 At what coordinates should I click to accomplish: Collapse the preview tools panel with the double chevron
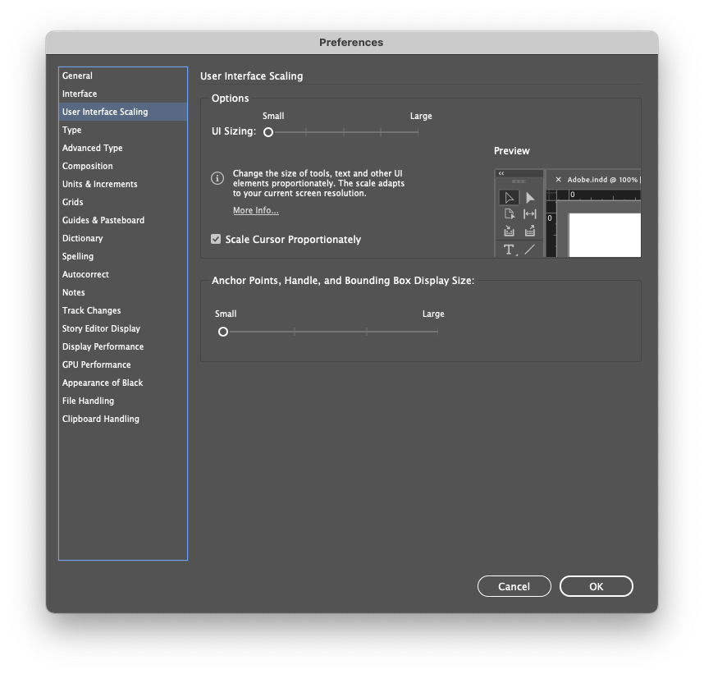click(501, 173)
